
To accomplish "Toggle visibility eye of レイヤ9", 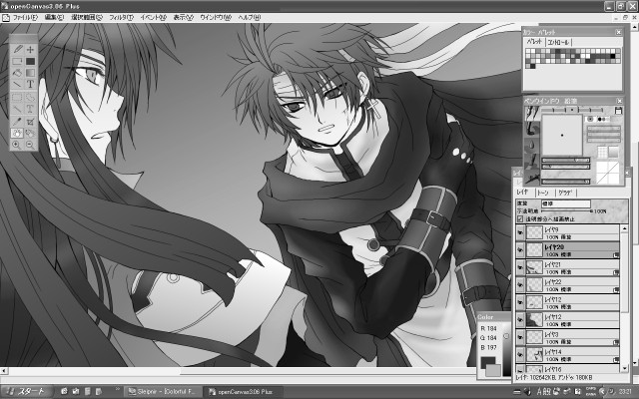I will click(520, 232).
